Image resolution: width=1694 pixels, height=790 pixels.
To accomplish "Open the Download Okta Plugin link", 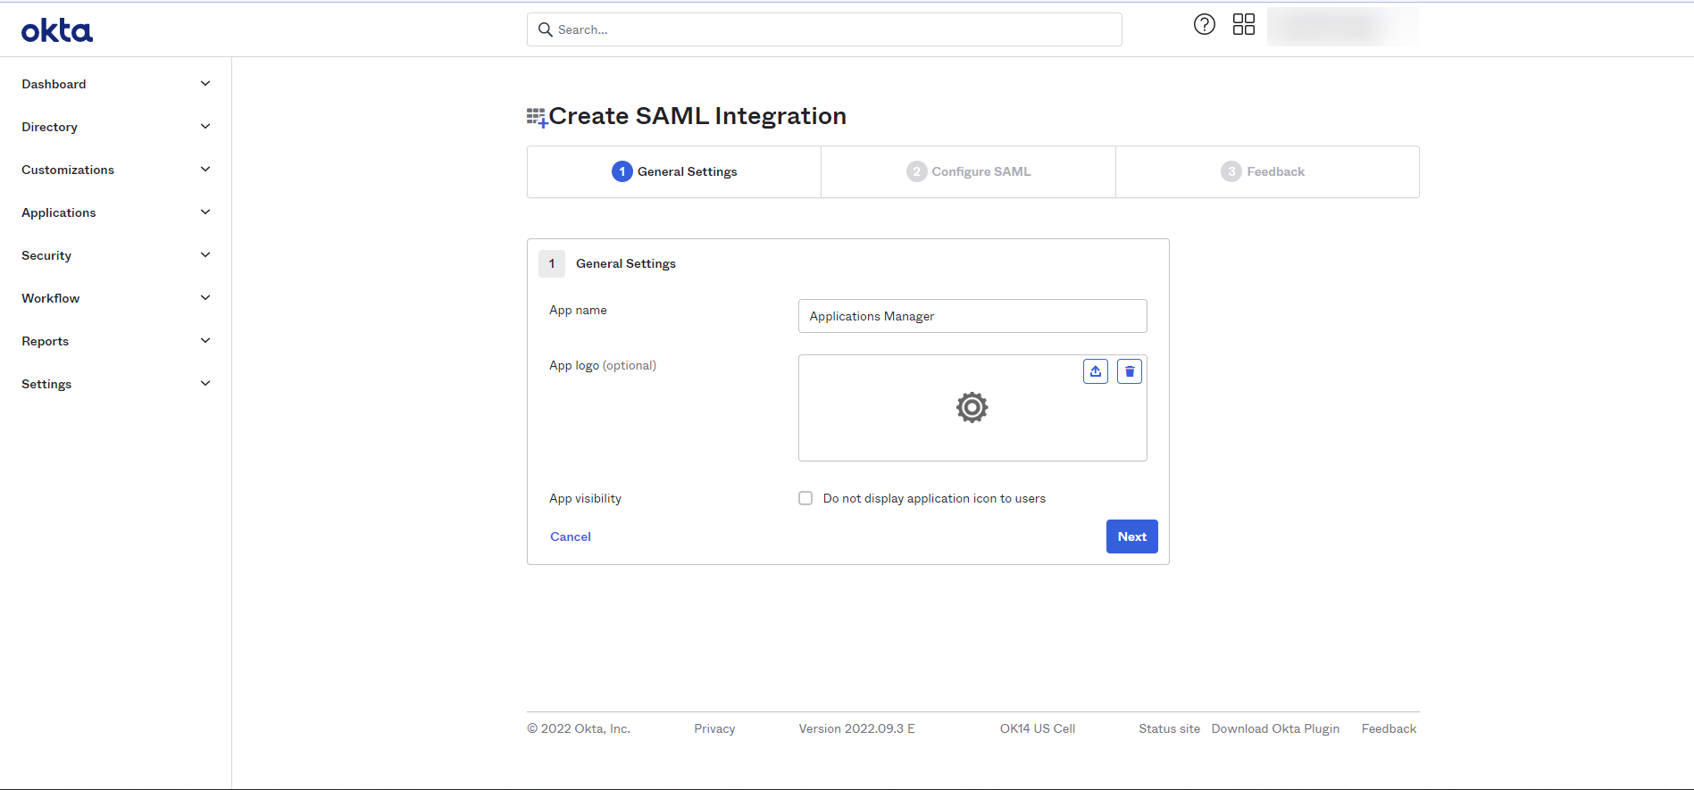I will click(1275, 728).
